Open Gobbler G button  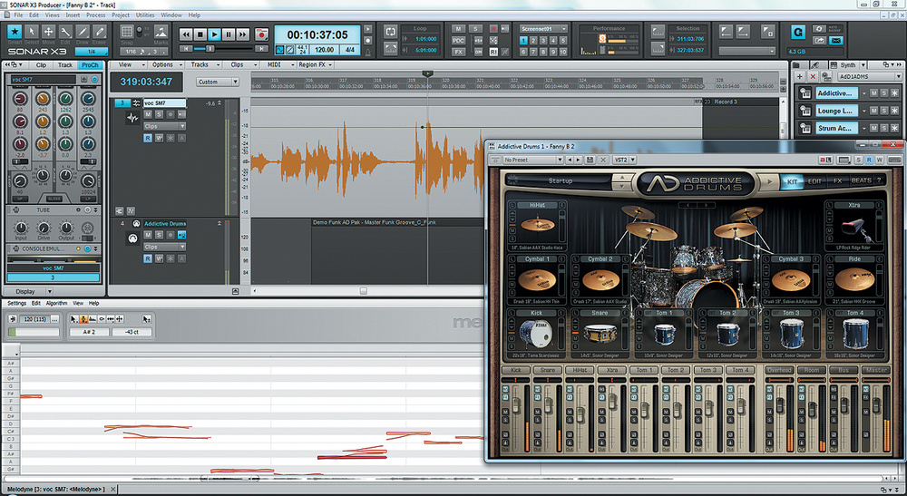[798, 33]
